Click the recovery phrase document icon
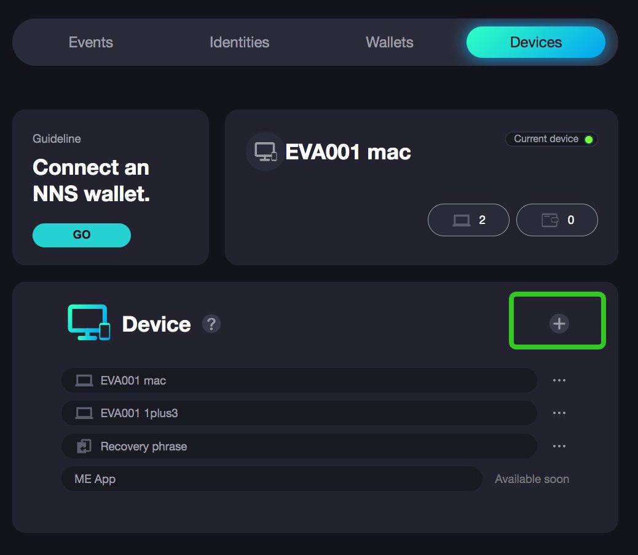 tap(84, 446)
